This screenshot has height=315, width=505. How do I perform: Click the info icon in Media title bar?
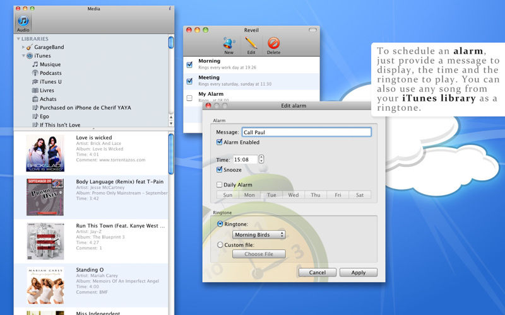pyautogui.click(x=170, y=9)
